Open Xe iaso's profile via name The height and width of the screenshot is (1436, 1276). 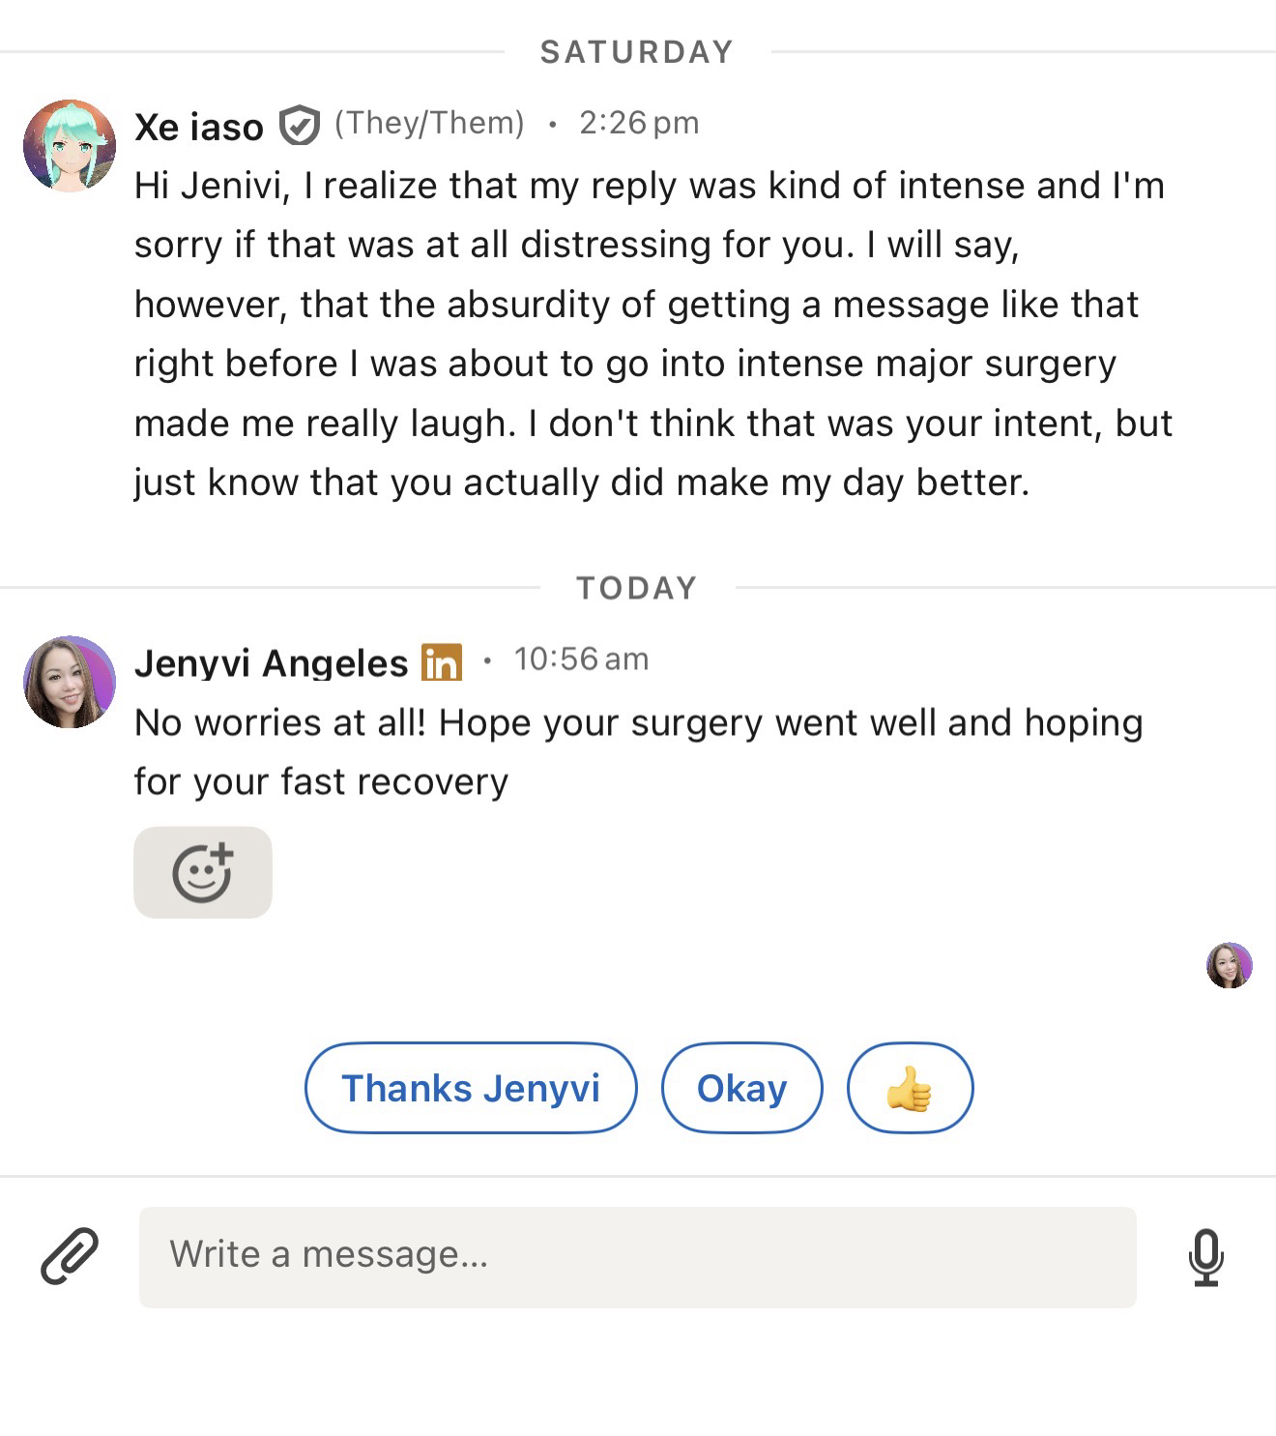(199, 127)
